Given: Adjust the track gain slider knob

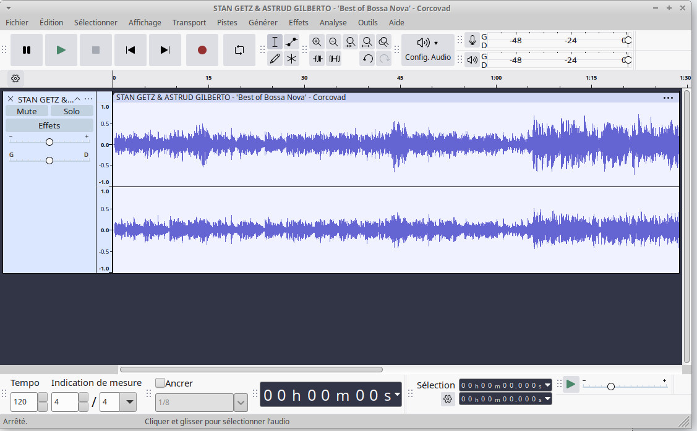Looking at the screenshot, I should (x=49, y=142).
